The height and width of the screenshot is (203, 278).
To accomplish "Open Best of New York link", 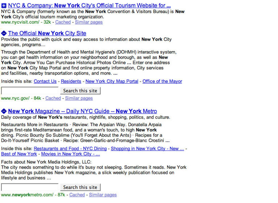I will click(x=19, y=154).
